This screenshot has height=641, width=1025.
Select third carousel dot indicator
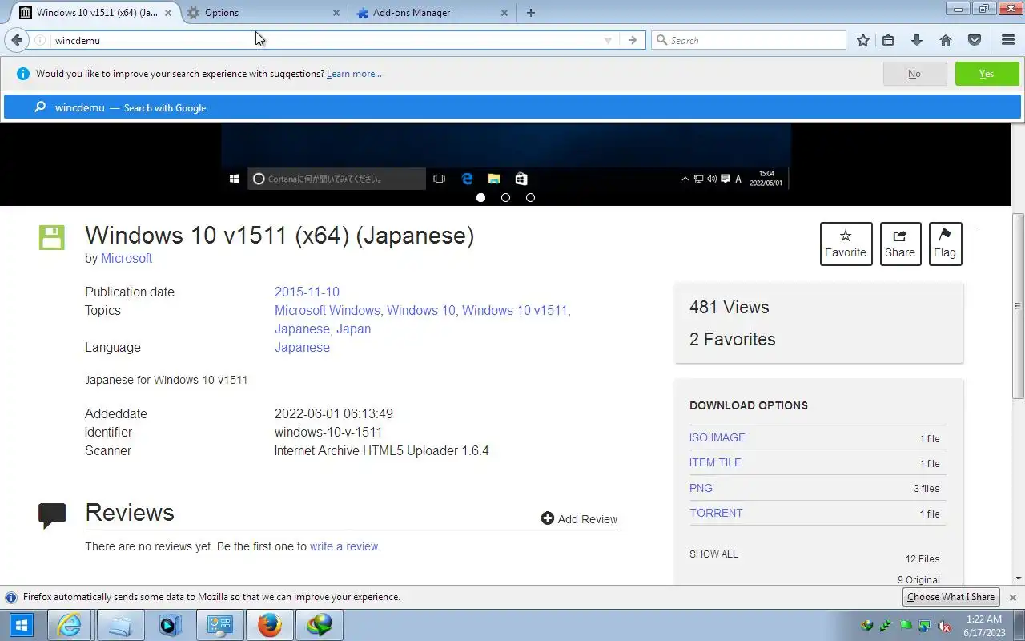pyautogui.click(x=530, y=197)
